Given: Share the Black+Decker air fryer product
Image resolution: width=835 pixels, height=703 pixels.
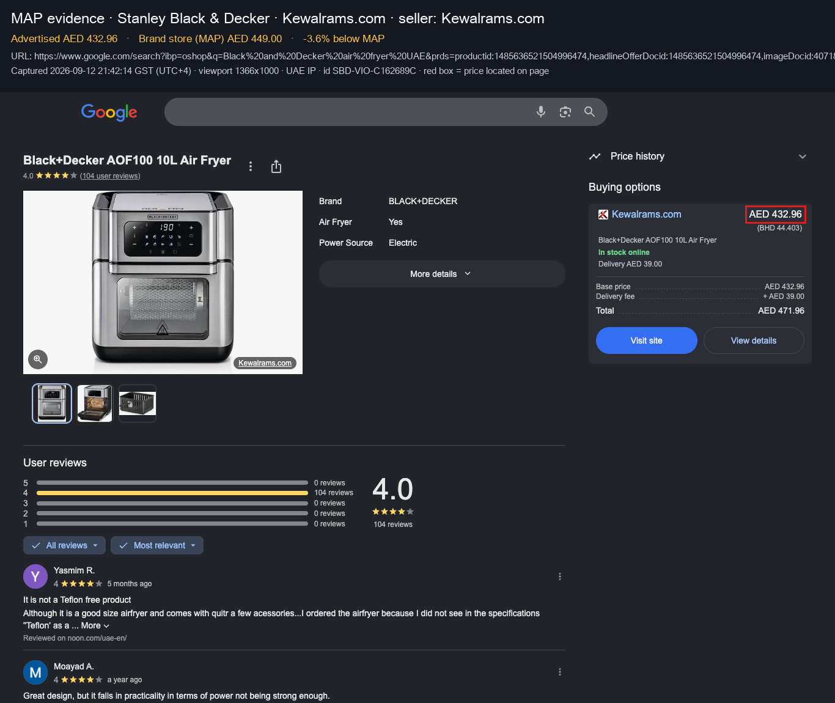Looking at the screenshot, I should point(276,166).
